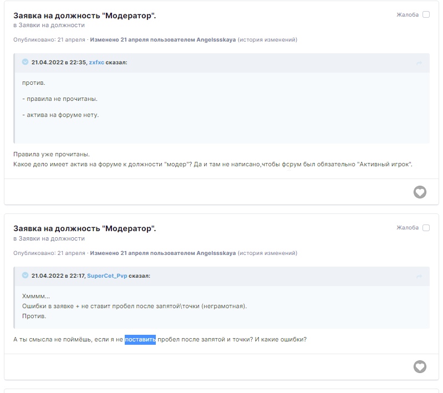This screenshot has height=393, width=443.
Task: Check the Жалоба box on the SuperCet_Pvp reply
Action: (x=426, y=228)
